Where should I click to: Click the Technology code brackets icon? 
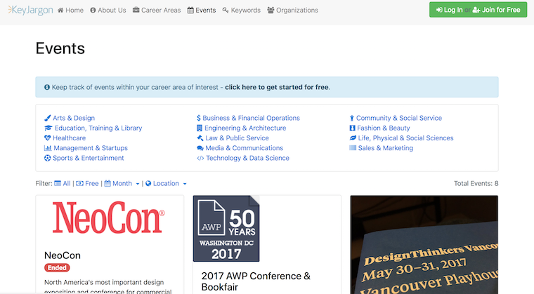(200, 159)
